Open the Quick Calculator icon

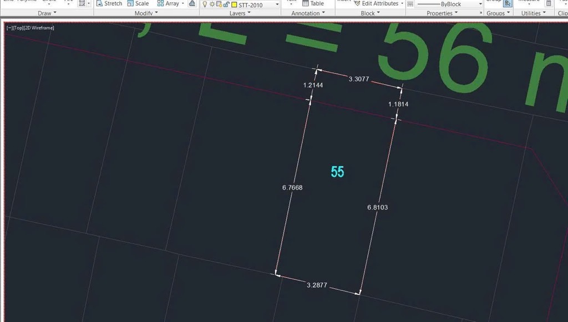click(x=549, y=3)
